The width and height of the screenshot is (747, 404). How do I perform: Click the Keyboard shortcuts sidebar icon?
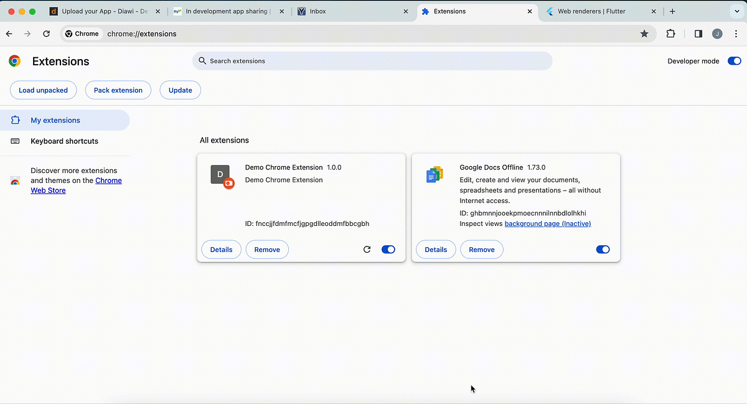(15, 141)
